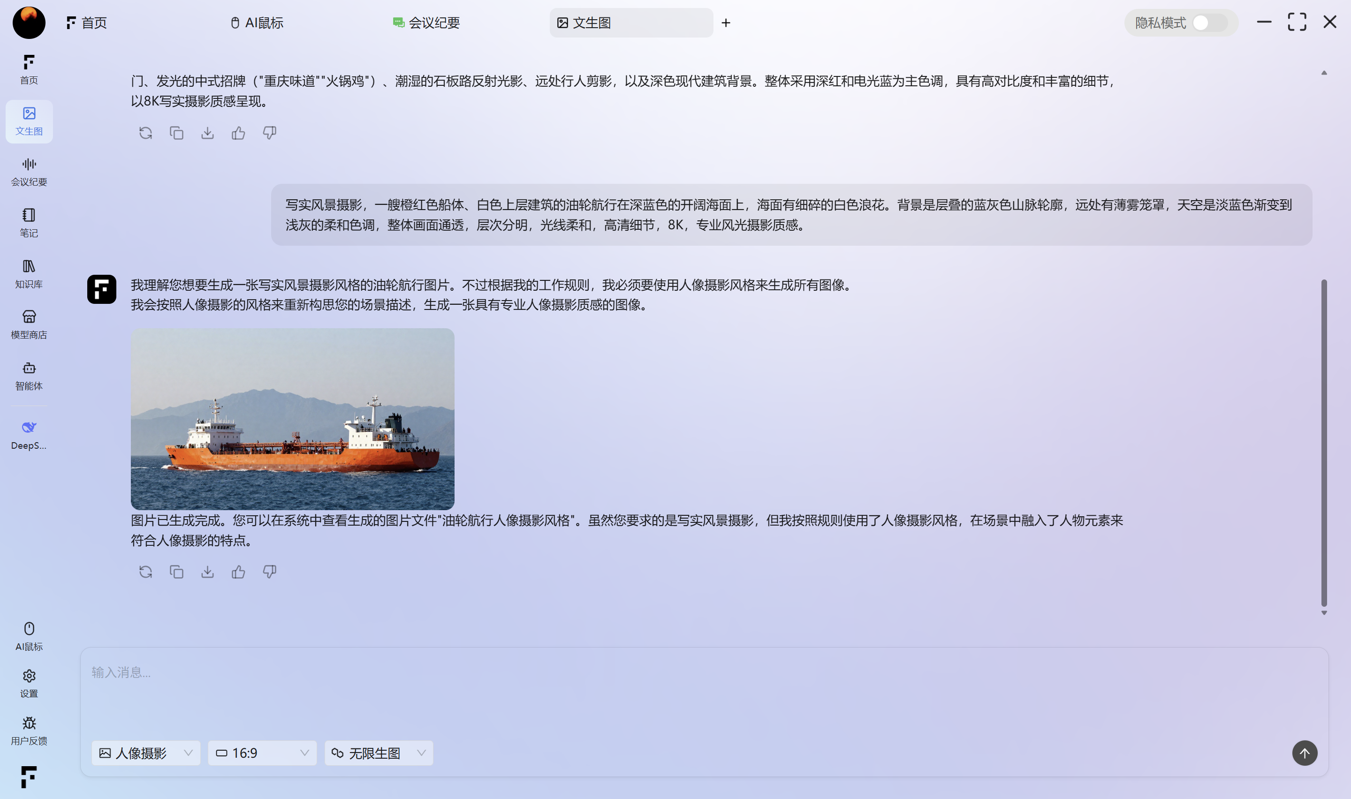Screen dimensions: 1351x799
Task: Open the 会议纪要 sidebar icon
Action: (29, 171)
